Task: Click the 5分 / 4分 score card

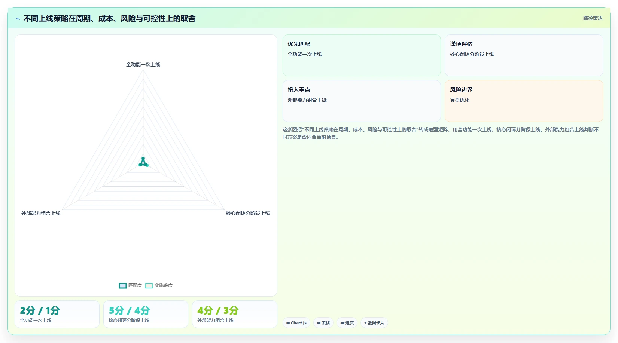Action: pyautogui.click(x=146, y=314)
